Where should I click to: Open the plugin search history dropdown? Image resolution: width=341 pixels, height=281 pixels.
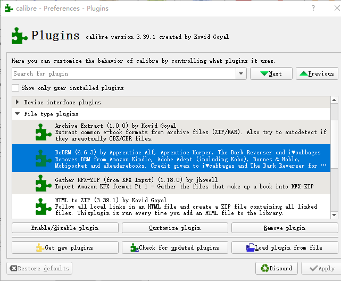pyautogui.click(x=241, y=73)
